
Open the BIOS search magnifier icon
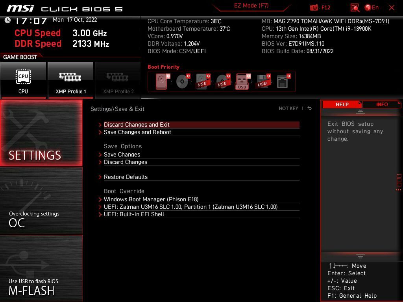[x=355, y=8]
